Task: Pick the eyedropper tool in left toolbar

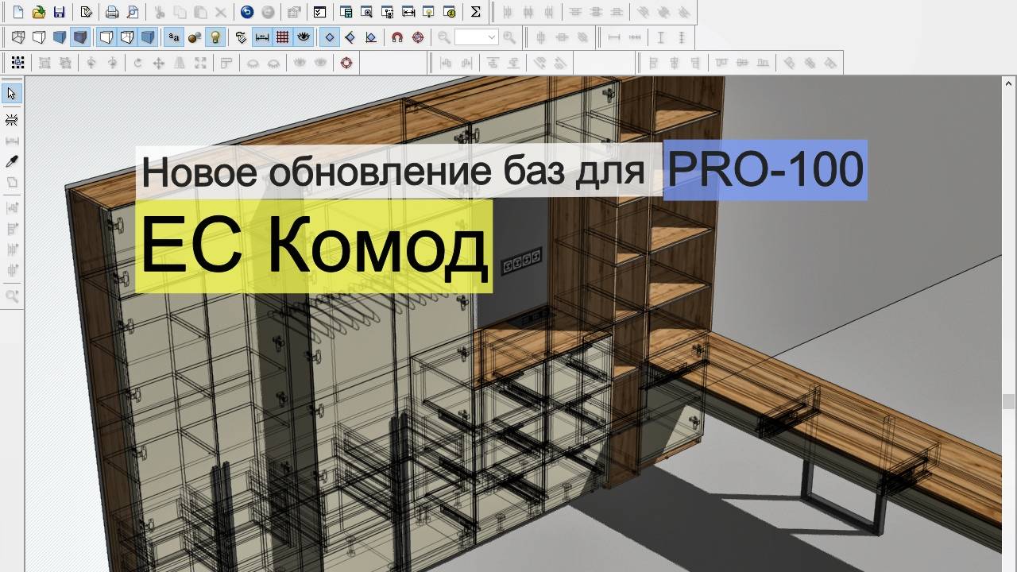Action: [x=12, y=162]
